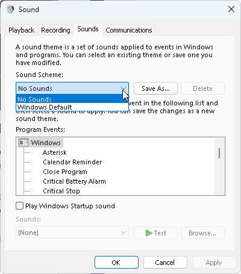
Task: Collapse the Sound Scheme dropdown arrow
Action: pos(124,89)
